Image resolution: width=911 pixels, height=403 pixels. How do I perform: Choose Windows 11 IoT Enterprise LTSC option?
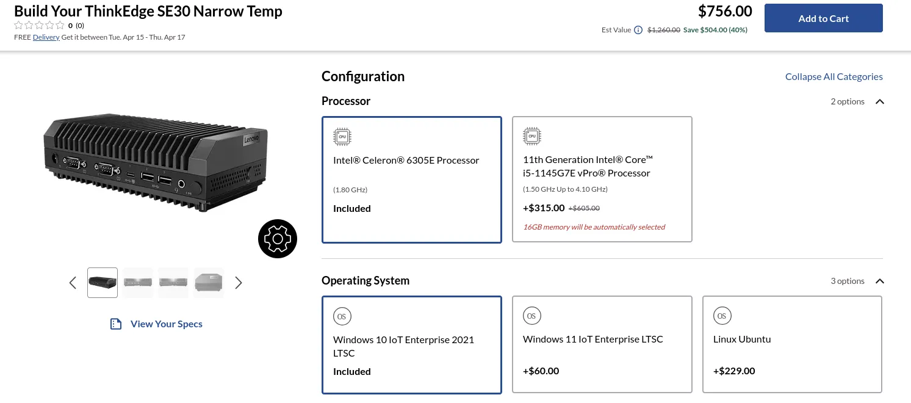(602, 344)
